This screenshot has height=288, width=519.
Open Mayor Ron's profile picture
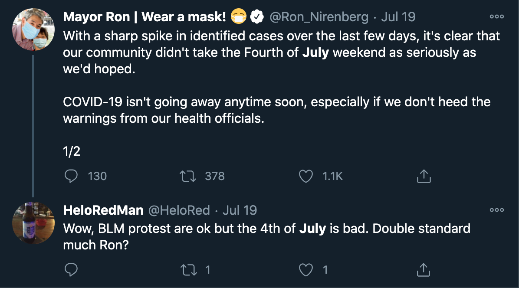coord(33,30)
